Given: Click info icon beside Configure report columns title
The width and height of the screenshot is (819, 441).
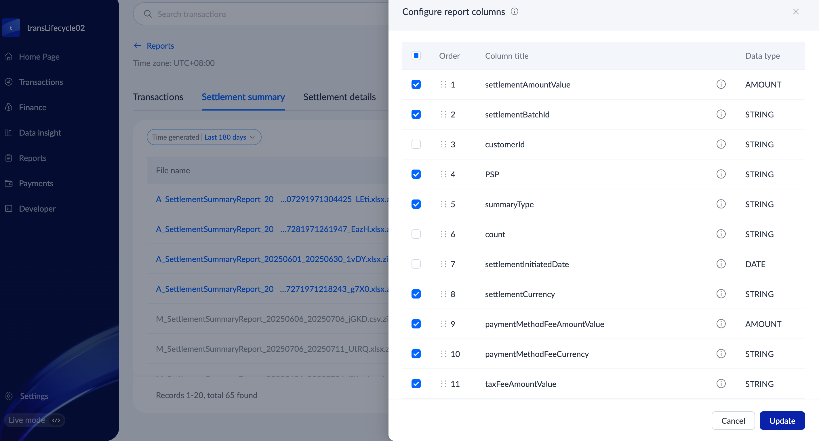Looking at the screenshot, I should (x=515, y=12).
